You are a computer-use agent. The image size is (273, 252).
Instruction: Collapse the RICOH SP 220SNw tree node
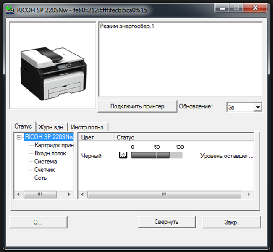point(19,137)
